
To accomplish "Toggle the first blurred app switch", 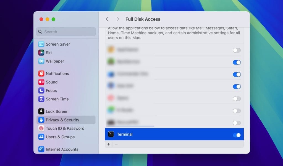I will coord(237,50).
